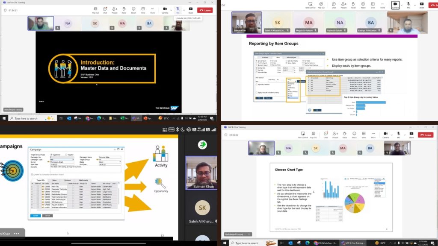Show People in the Item Groups meeting
Image resolution: width=438 pixels, height=246 pixels.
click(343, 5)
